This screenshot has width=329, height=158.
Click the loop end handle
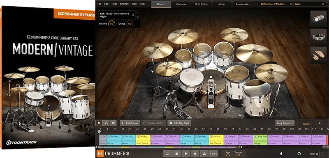click(241, 147)
